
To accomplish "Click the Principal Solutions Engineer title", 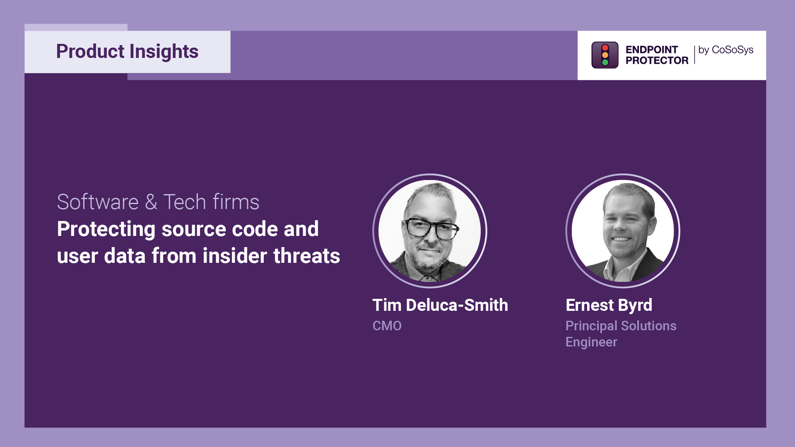I will pos(621,334).
